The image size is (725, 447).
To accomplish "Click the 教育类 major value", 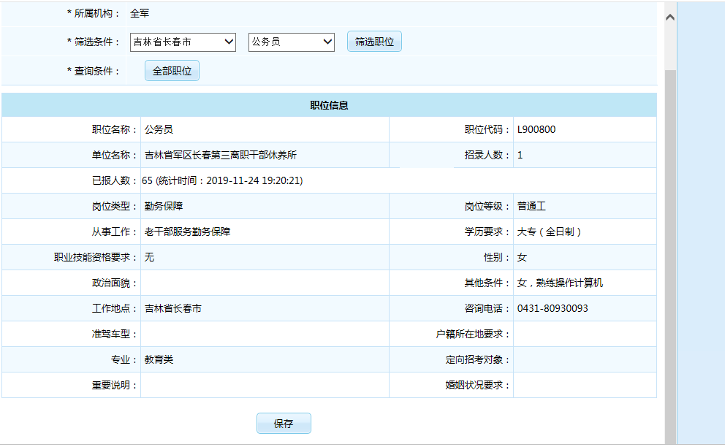I will click(x=159, y=359).
